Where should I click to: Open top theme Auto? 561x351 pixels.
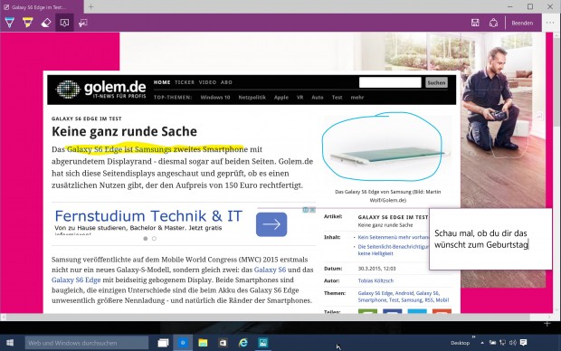pyautogui.click(x=318, y=98)
